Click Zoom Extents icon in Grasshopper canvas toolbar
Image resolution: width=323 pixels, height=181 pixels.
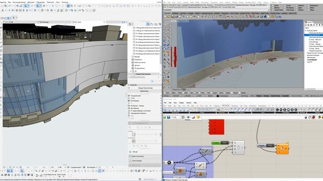pyautogui.click(x=183, y=117)
